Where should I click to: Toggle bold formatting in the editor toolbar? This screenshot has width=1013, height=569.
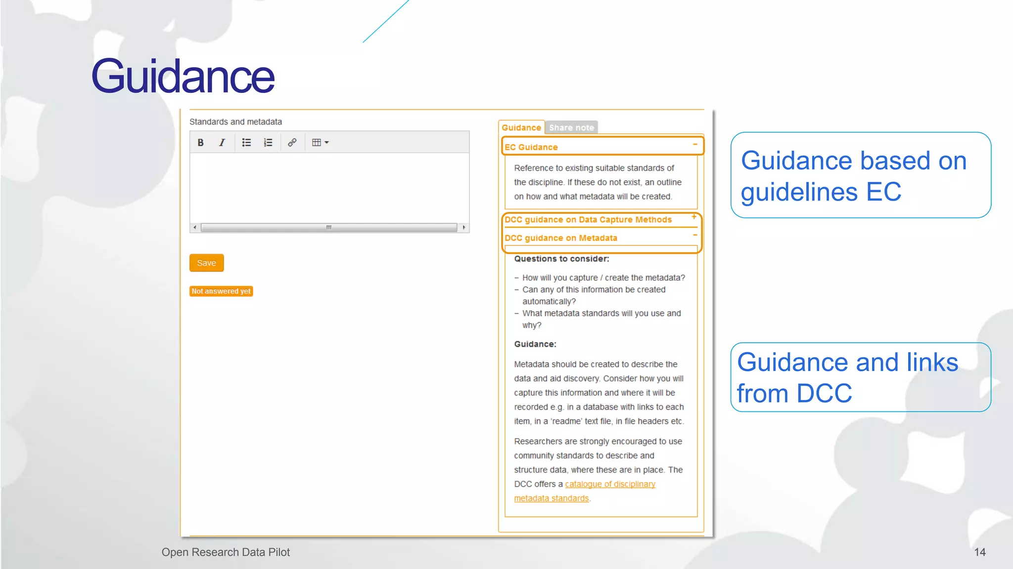click(x=200, y=143)
